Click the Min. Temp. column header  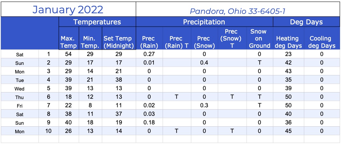(91, 38)
